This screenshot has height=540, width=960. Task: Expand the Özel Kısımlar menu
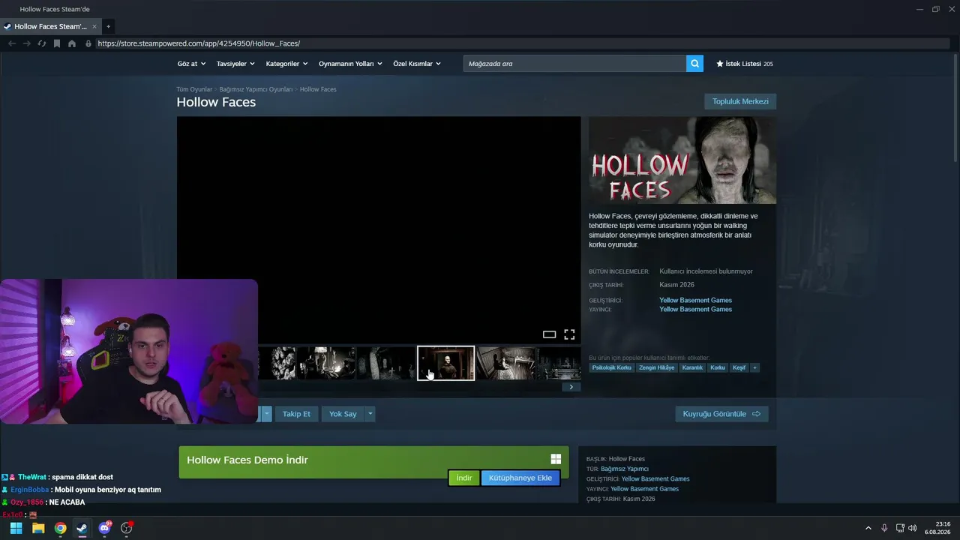click(x=417, y=64)
